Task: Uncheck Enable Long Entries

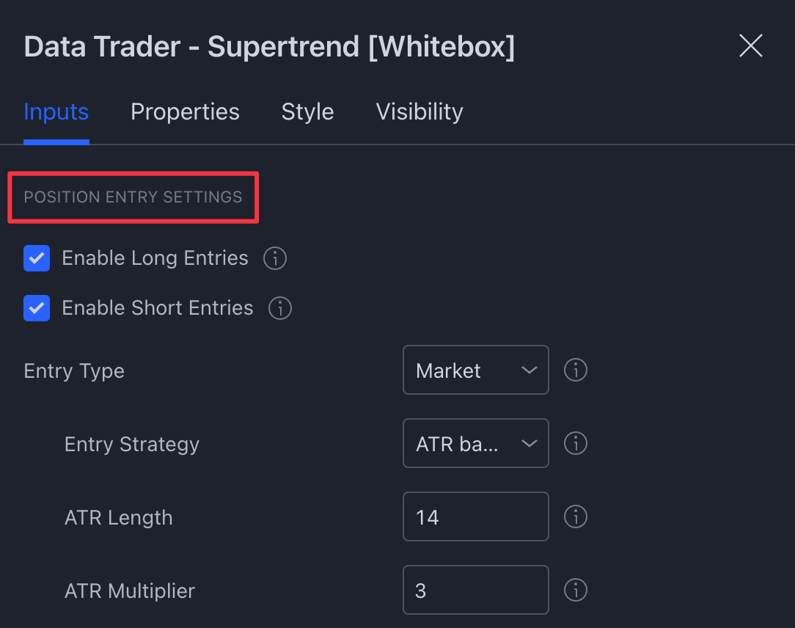Action: pyautogui.click(x=37, y=258)
